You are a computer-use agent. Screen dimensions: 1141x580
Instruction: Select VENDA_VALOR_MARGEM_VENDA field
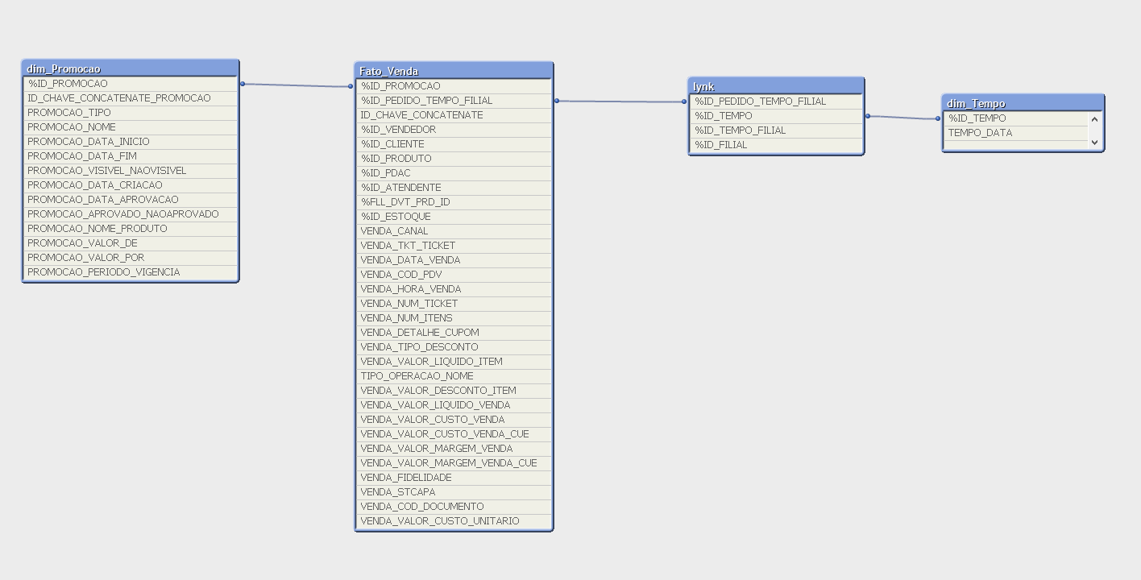(454, 449)
